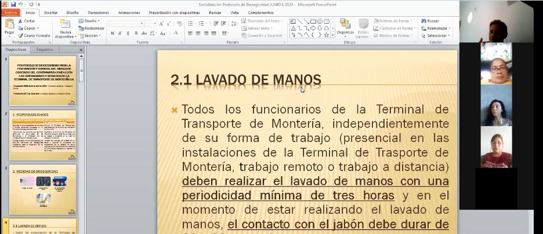Open Relleno de forma fill menu
Viewport: 543px width, 234px height.
pyautogui.click(x=393, y=21)
